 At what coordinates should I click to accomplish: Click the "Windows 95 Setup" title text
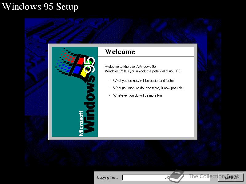(x=40, y=7)
